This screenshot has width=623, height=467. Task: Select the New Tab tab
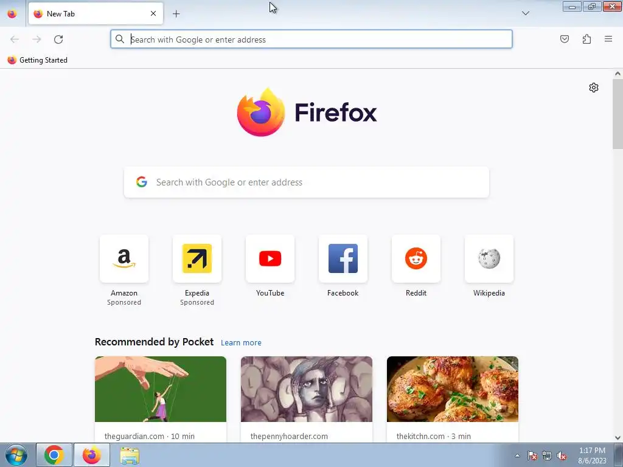pyautogui.click(x=96, y=13)
